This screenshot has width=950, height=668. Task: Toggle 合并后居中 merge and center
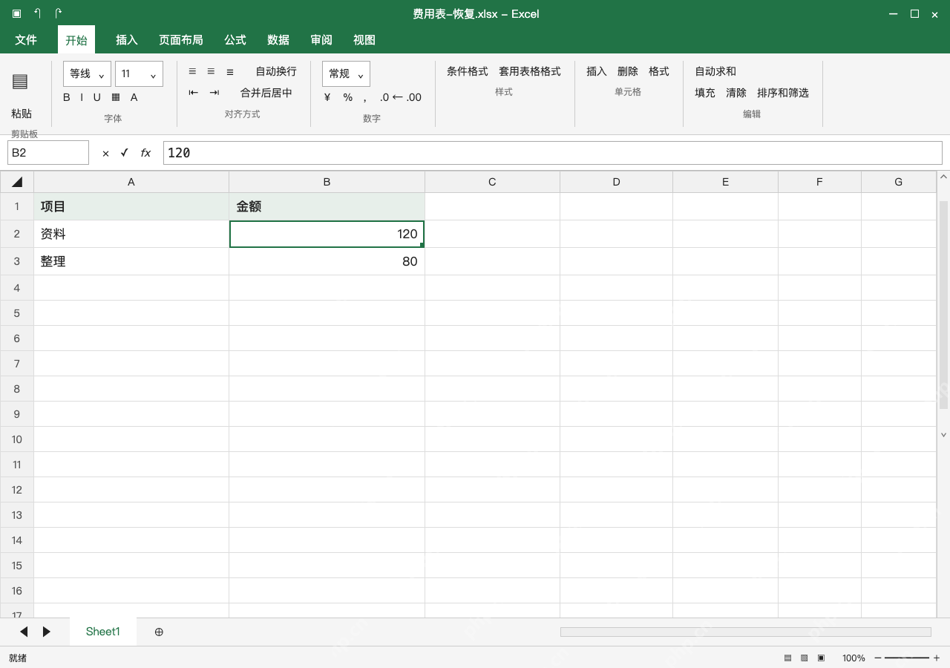coord(266,93)
